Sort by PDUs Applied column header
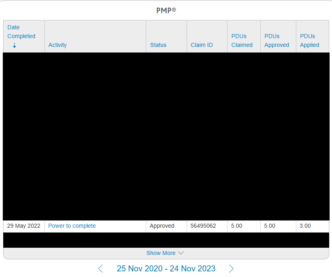This screenshot has height=277, width=332. [310, 40]
